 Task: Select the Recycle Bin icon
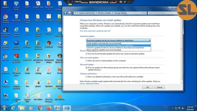coord(16,18)
